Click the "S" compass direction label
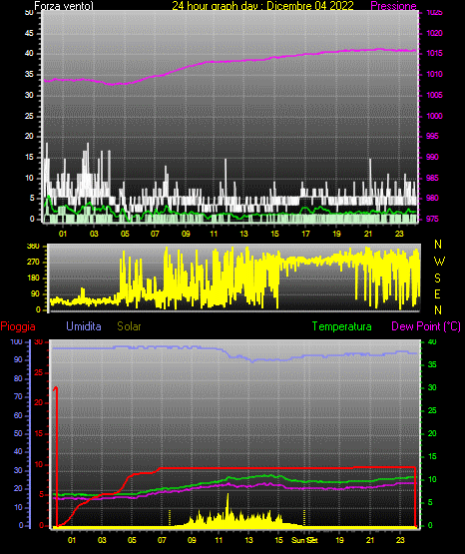This screenshot has width=465, height=554. tap(438, 278)
